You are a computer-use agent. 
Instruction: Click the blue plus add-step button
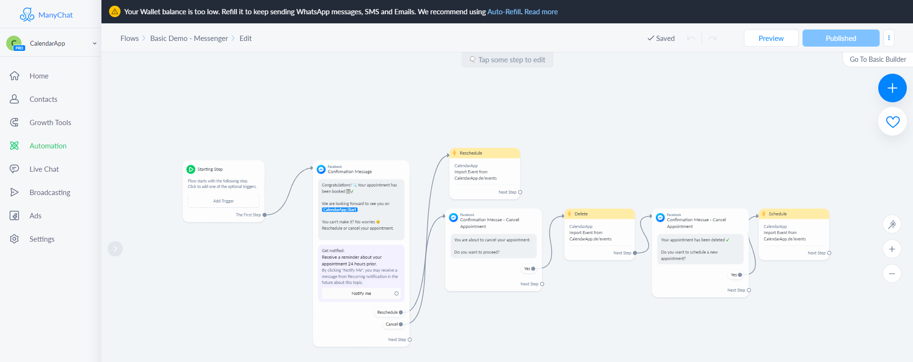(x=893, y=88)
